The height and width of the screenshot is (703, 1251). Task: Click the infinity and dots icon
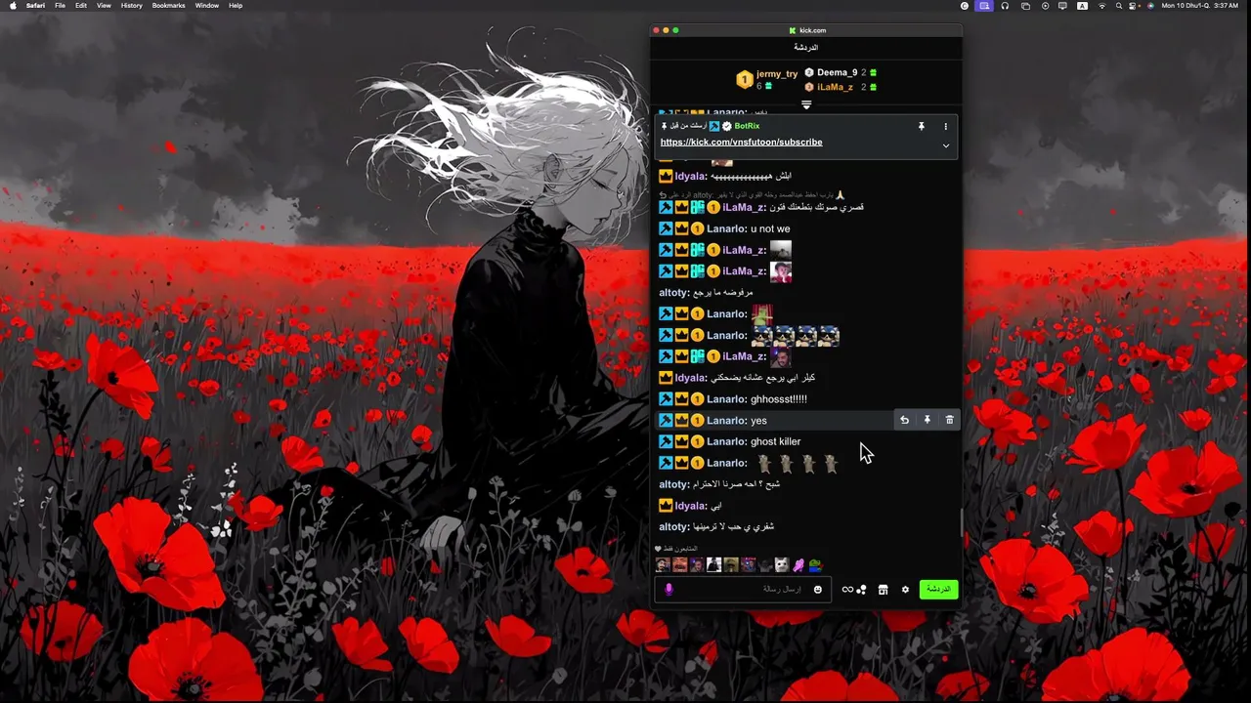[854, 589]
